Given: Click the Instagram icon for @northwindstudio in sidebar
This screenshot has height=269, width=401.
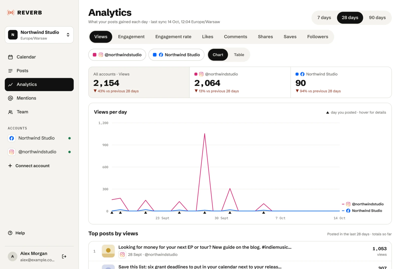Looking at the screenshot, I should pyautogui.click(x=12, y=152).
